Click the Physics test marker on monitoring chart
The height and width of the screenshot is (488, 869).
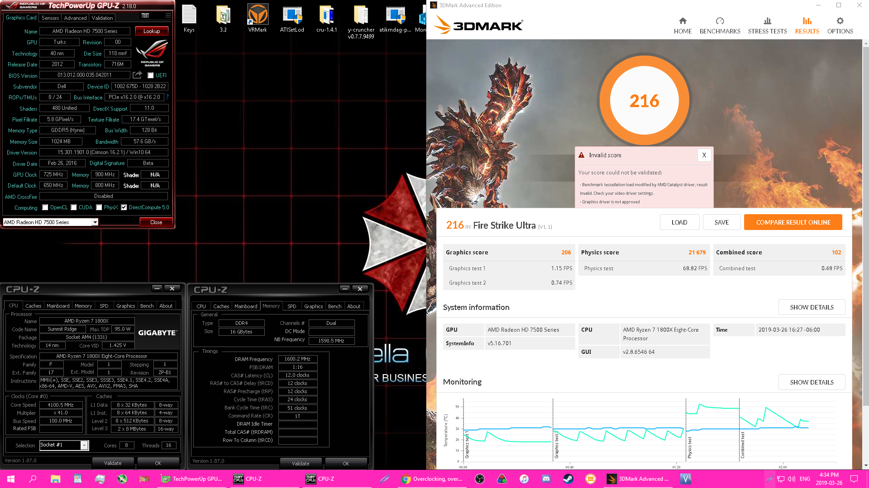(x=689, y=447)
